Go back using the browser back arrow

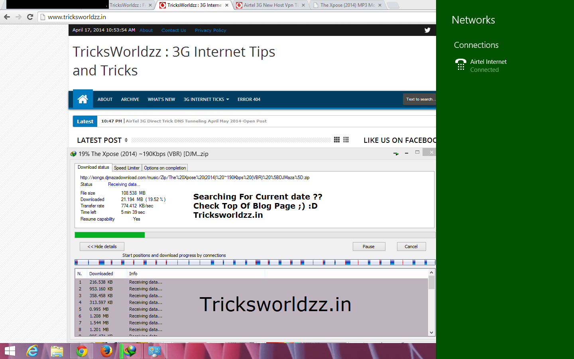tap(7, 17)
